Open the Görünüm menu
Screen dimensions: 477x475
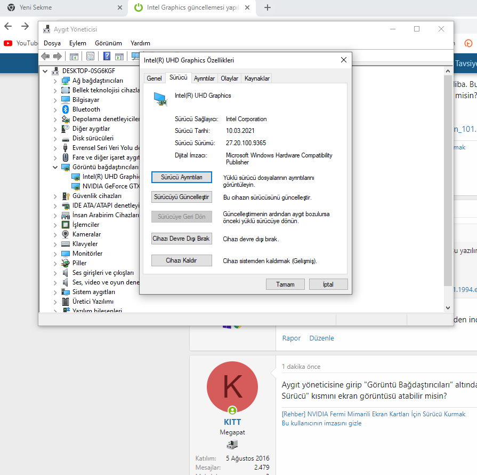pyautogui.click(x=108, y=43)
